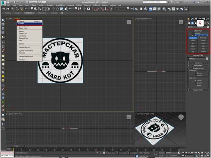This screenshot has width=211, height=158.
Task: Click the Mirror tool icon
Action: 132,9
